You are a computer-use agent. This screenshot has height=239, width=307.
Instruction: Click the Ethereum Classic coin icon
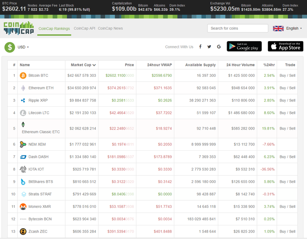coord(23,124)
